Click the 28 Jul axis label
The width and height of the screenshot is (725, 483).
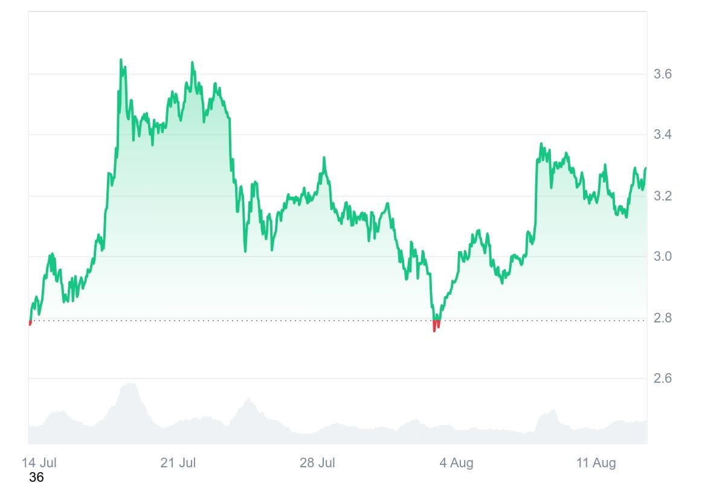click(317, 463)
